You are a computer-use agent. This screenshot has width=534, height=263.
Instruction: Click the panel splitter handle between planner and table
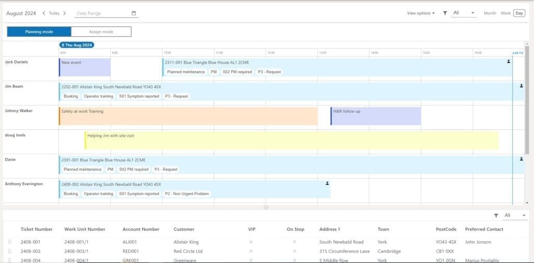pyautogui.click(x=266, y=207)
